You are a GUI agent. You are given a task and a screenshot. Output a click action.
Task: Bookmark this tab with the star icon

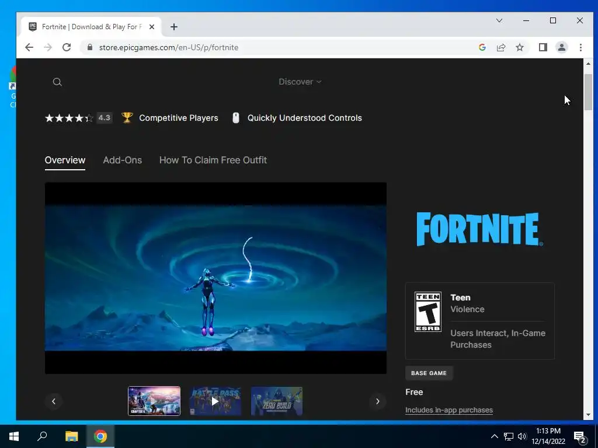click(x=519, y=47)
